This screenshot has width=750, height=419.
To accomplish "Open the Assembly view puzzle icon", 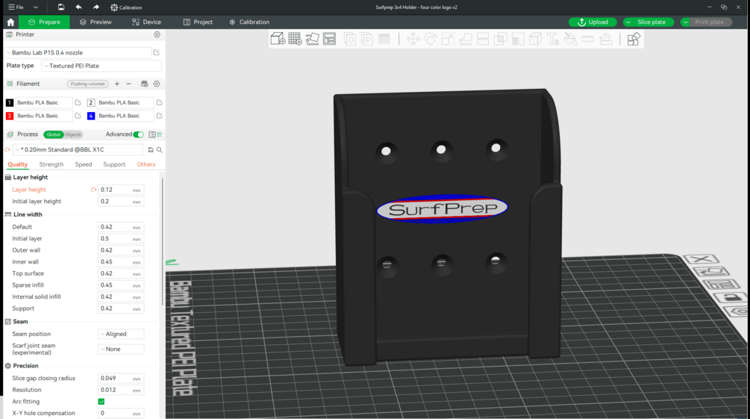I will [634, 39].
